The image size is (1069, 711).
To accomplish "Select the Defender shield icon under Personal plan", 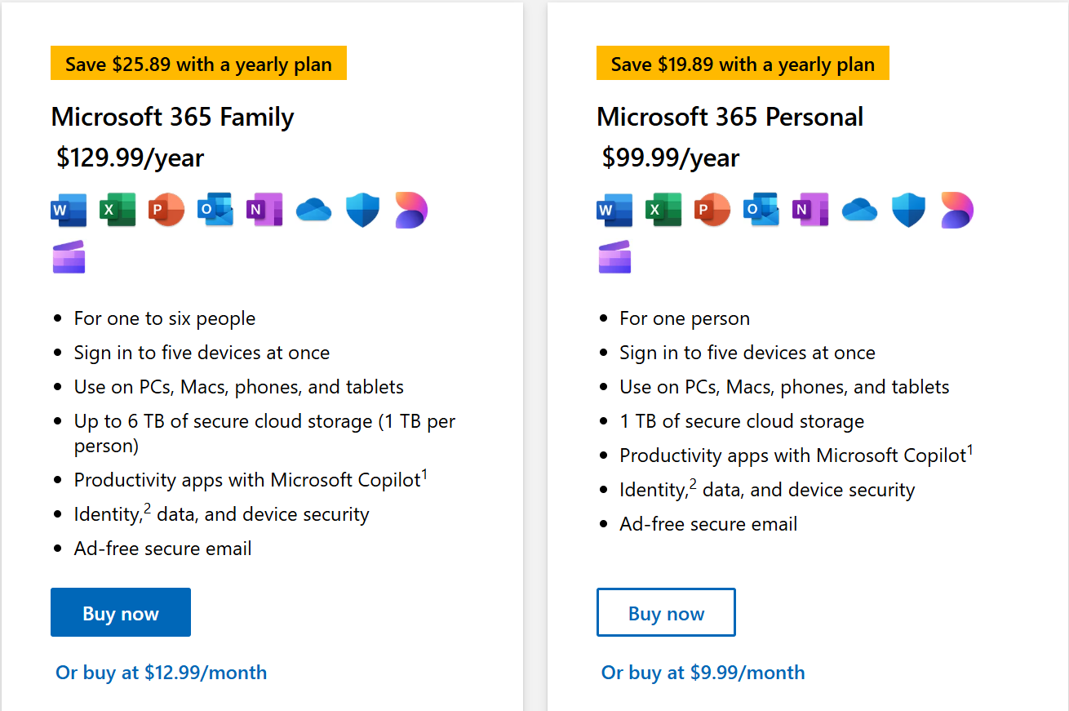I will pos(907,210).
